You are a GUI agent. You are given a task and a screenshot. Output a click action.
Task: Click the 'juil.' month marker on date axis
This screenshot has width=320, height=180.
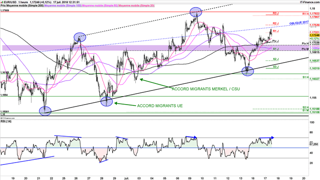pos(126,178)
